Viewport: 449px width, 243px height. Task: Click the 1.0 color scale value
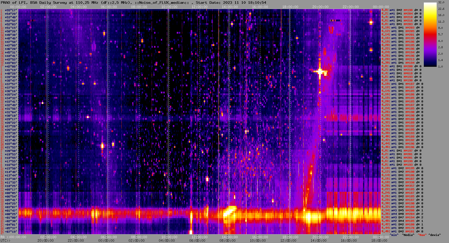[x=440, y=67]
